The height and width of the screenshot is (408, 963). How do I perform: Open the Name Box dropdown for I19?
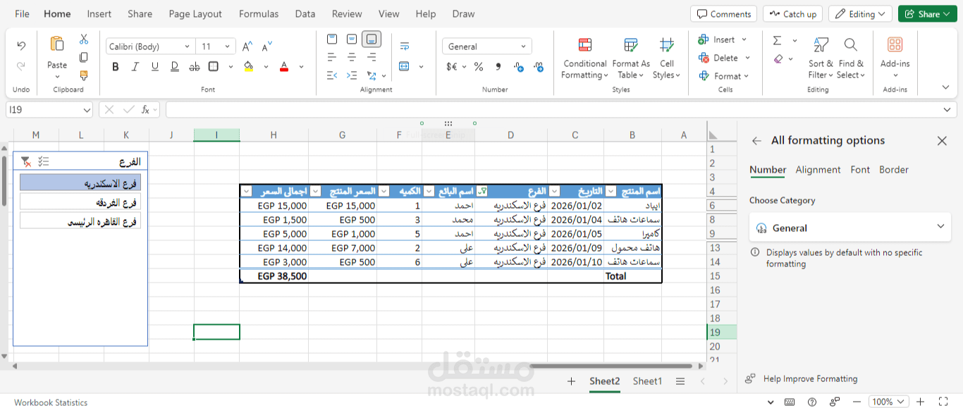tap(87, 110)
